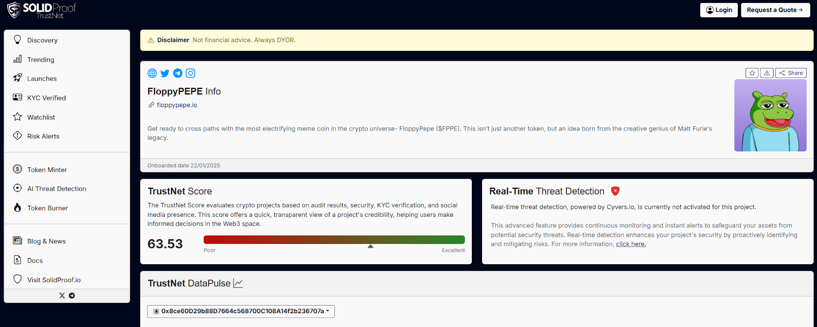Viewport: 817px width, 327px height.
Task: Click the Launches rocket icon
Action: pos(17,78)
